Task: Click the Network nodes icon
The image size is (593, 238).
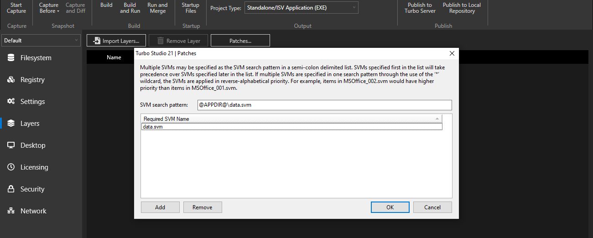Action: 11,211
